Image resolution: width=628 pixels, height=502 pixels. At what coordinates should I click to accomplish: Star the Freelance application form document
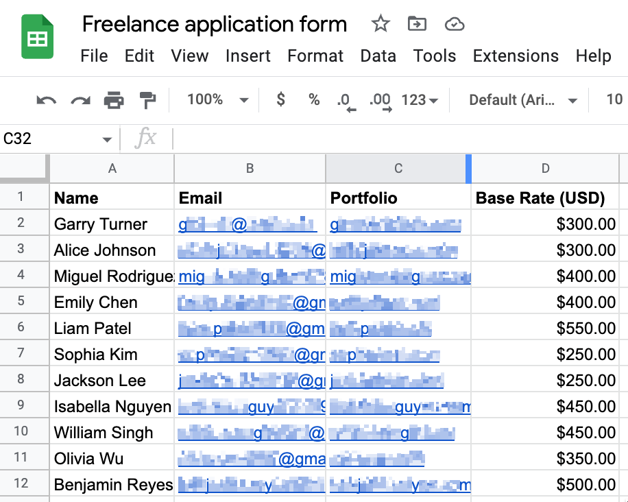click(381, 25)
